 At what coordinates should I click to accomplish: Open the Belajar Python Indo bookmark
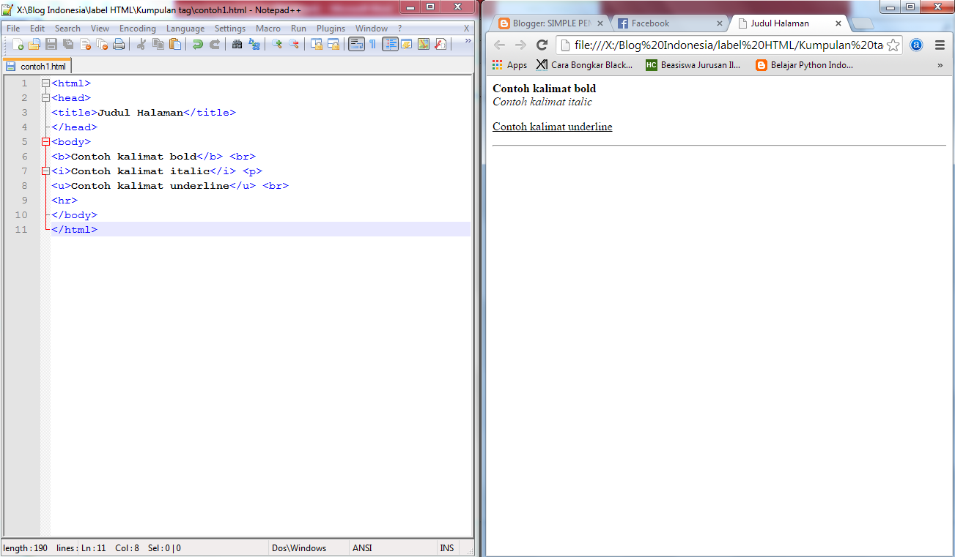point(805,65)
